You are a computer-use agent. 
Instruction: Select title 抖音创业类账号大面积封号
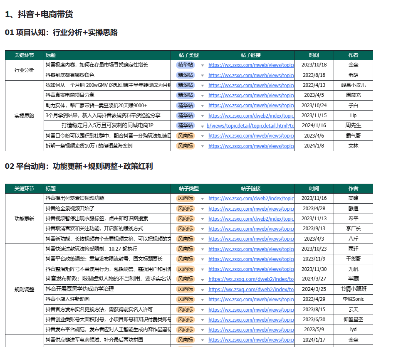107,320
